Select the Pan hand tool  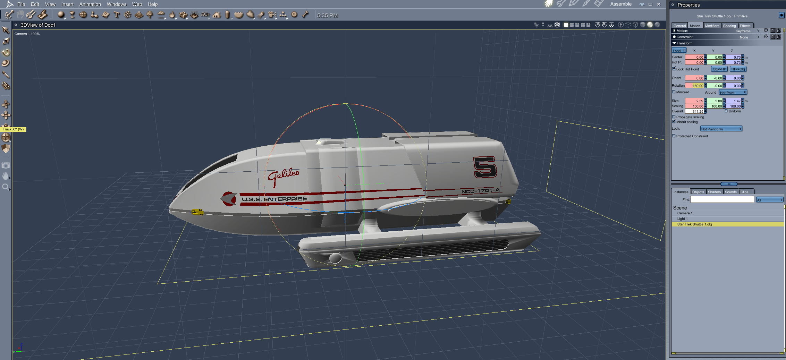(6, 176)
